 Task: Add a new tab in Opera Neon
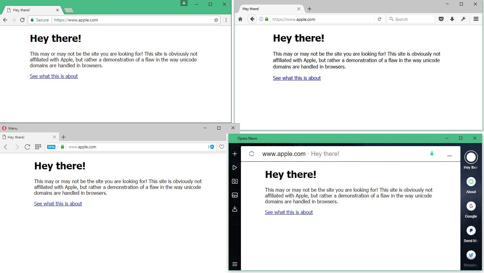[x=235, y=154]
